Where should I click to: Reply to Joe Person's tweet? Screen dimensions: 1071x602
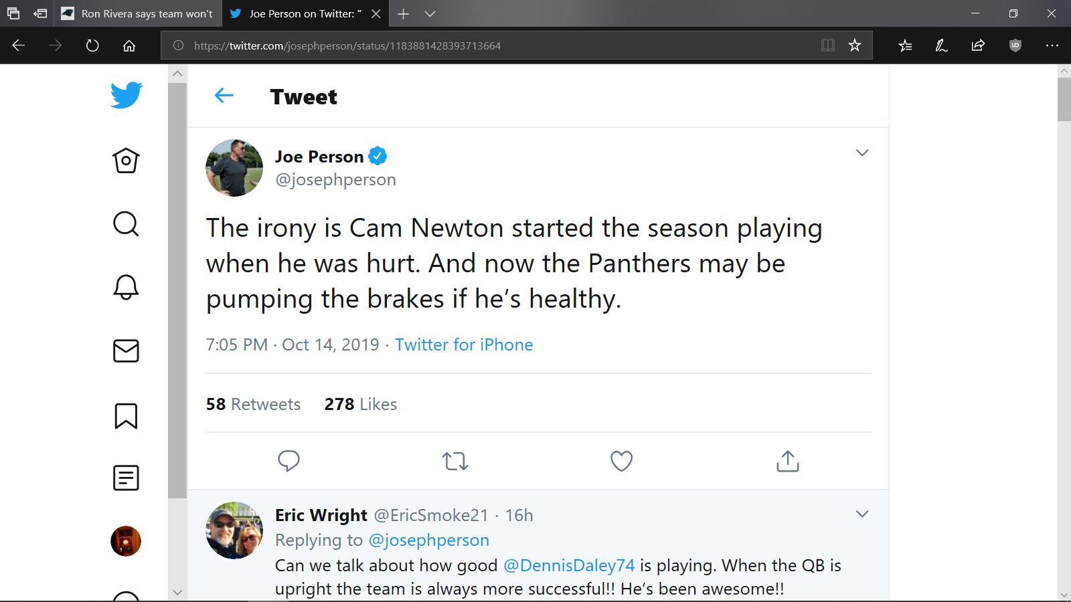[289, 461]
